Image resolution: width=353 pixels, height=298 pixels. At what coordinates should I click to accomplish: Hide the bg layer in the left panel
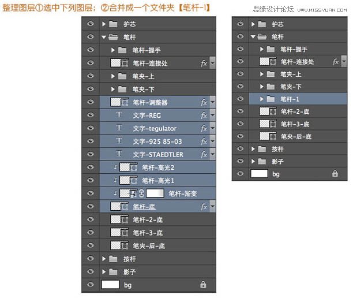click(x=91, y=285)
